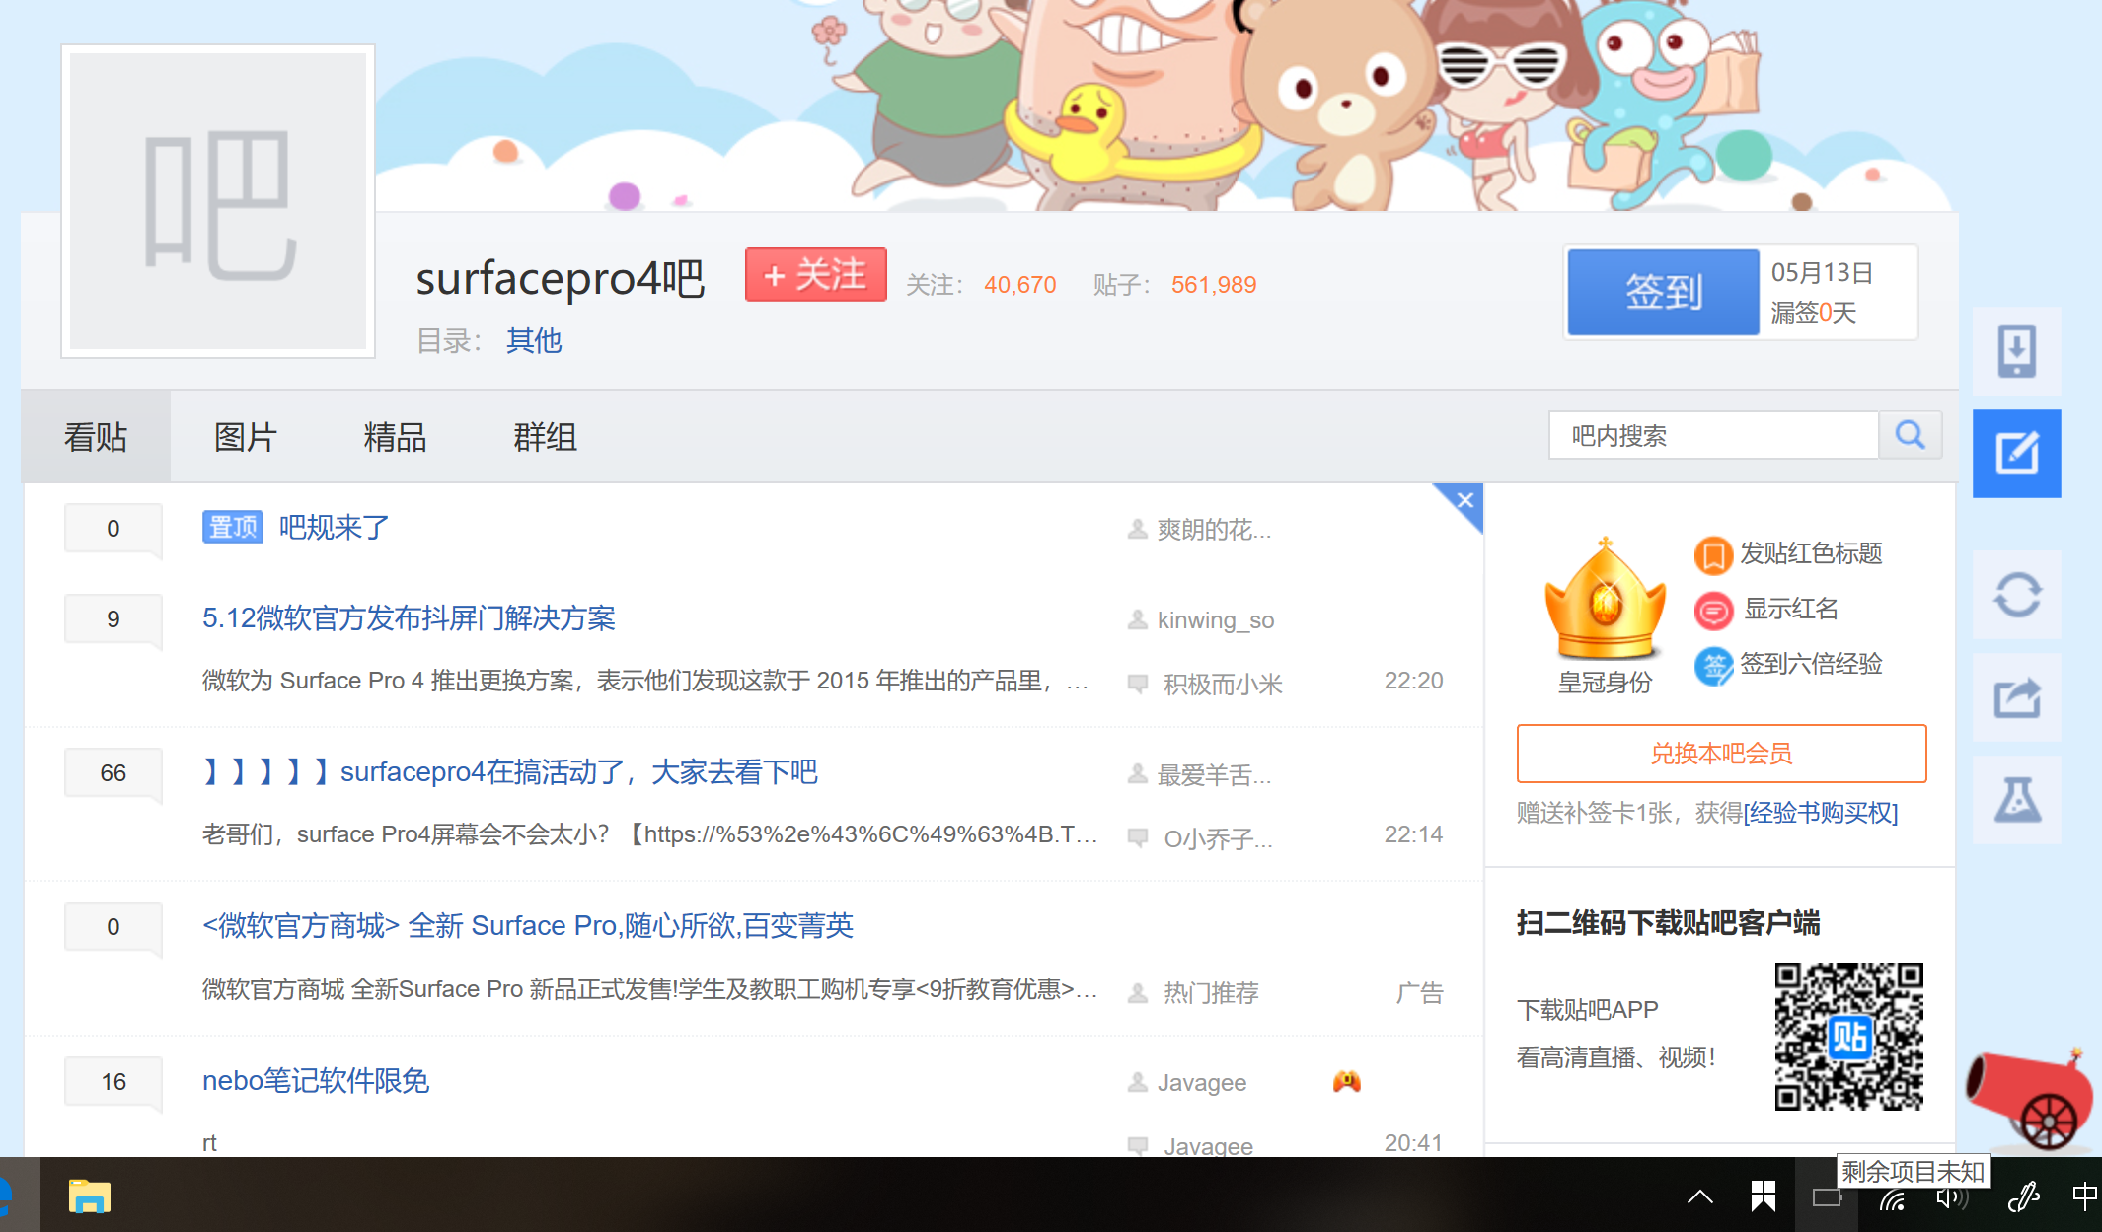
Task: Open the 群组 tab
Action: [x=545, y=436]
